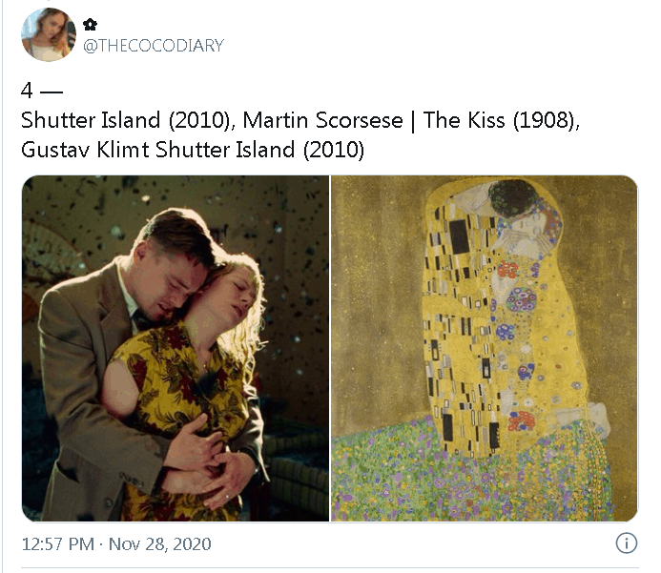
Task: Click the tweet text first line
Action: 300,120
